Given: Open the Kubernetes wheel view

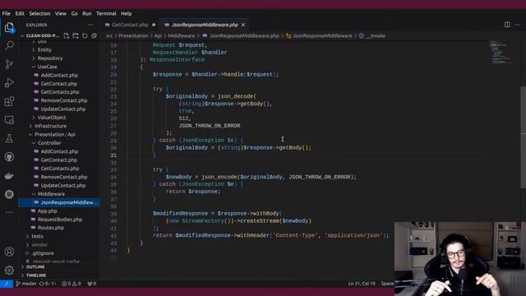Looking at the screenshot, I should [9, 194].
